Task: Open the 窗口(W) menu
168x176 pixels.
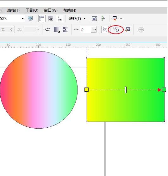Action: click(x=51, y=10)
